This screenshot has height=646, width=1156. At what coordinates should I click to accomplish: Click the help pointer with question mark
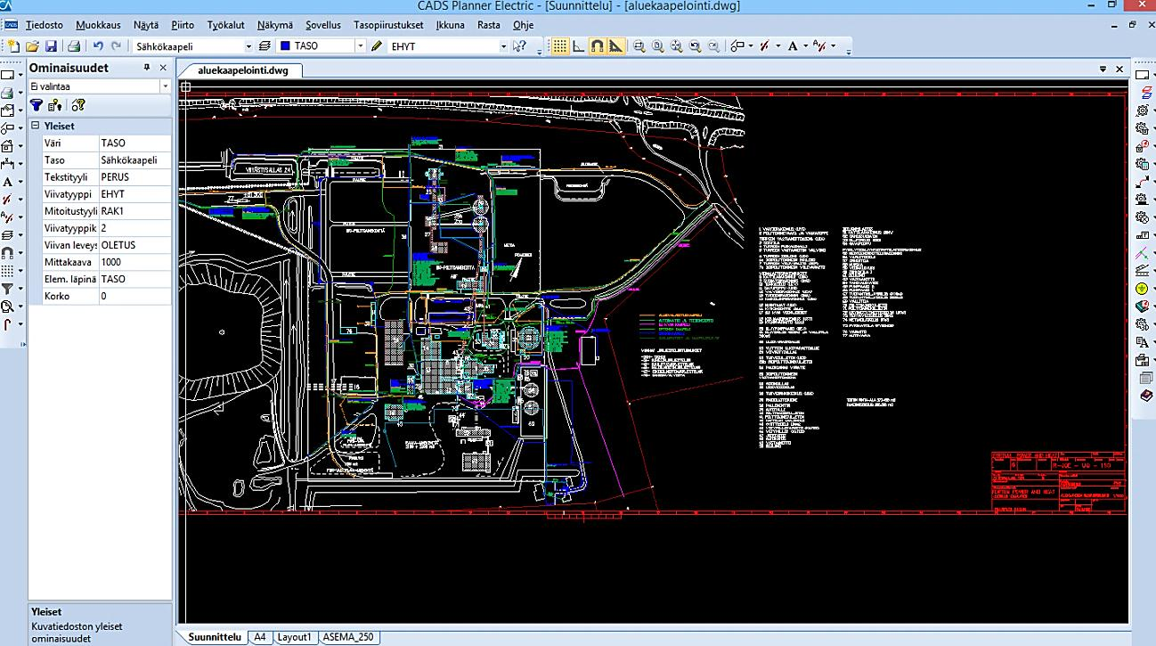(x=520, y=45)
